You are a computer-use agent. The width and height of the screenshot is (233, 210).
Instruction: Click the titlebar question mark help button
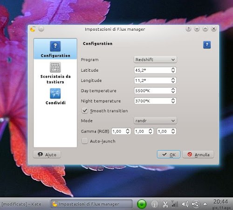click(188, 29)
